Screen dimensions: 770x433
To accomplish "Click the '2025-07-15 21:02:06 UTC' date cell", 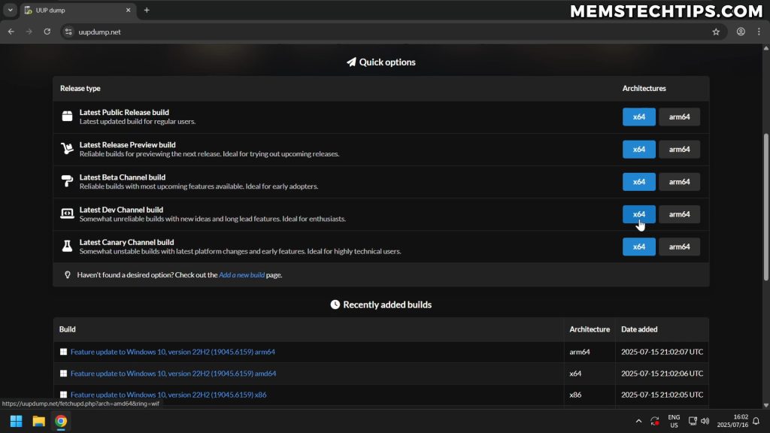I will coord(662,374).
